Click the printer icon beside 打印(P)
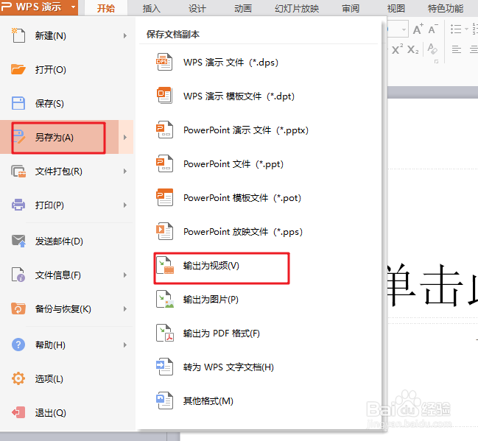 (18, 205)
